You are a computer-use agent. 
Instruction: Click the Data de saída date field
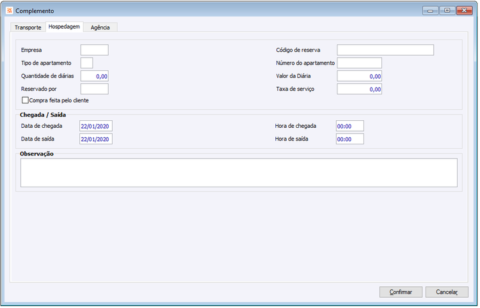tap(96, 139)
